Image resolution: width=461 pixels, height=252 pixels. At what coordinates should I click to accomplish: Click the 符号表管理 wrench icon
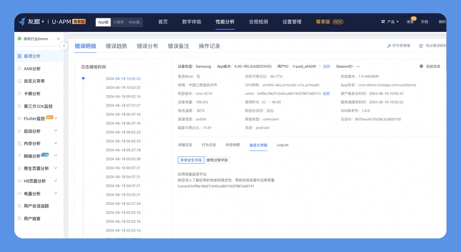coord(389,46)
